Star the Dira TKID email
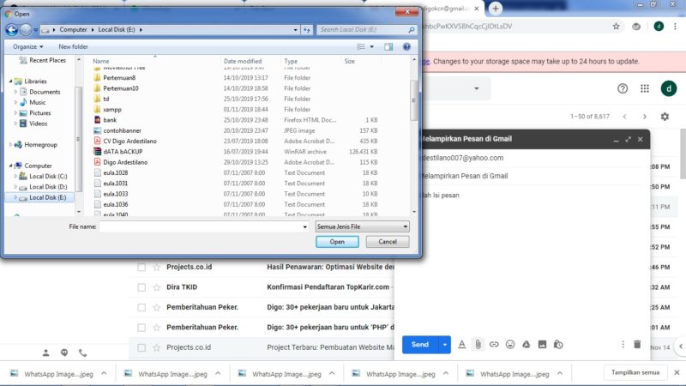The image size is (686, 386). point(156,287)
